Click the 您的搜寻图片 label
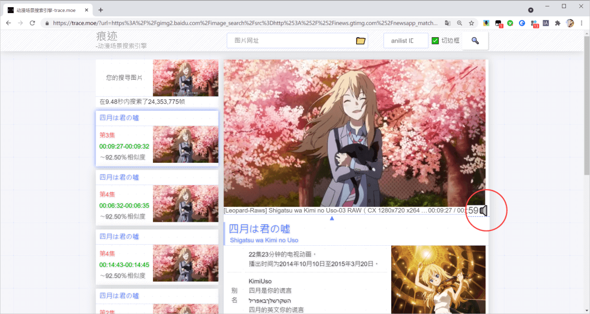 tap(124, 78)
